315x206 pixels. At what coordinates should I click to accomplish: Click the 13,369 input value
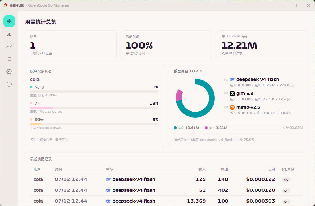196,201
